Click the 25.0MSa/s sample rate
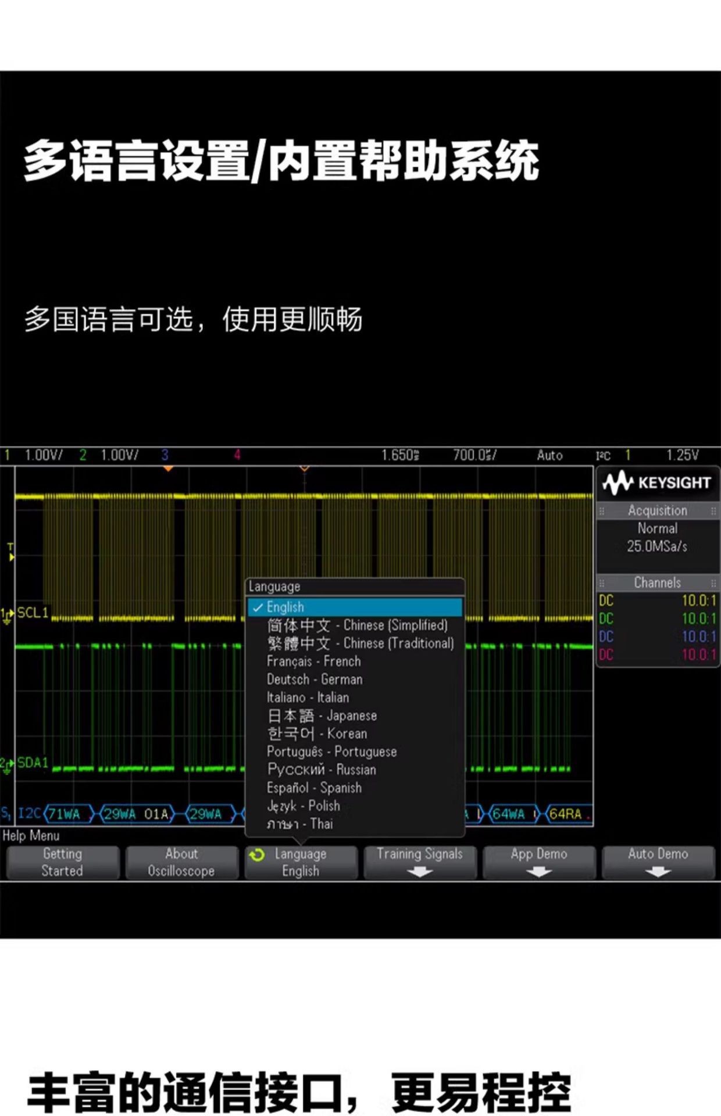Viewport: 721px width, 1116px height. point(657,546)
